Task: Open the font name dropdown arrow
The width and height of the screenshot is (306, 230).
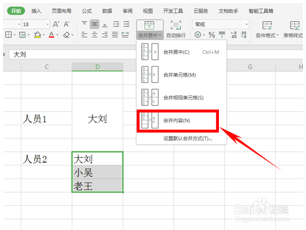Action: 19,24
